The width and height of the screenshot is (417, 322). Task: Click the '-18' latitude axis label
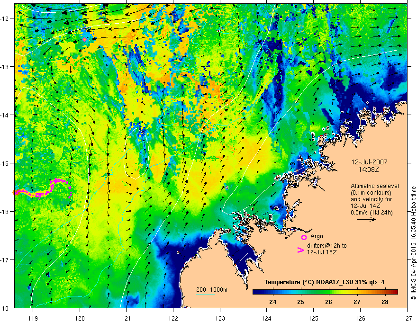pyautogui.click(x=5, y=308)
